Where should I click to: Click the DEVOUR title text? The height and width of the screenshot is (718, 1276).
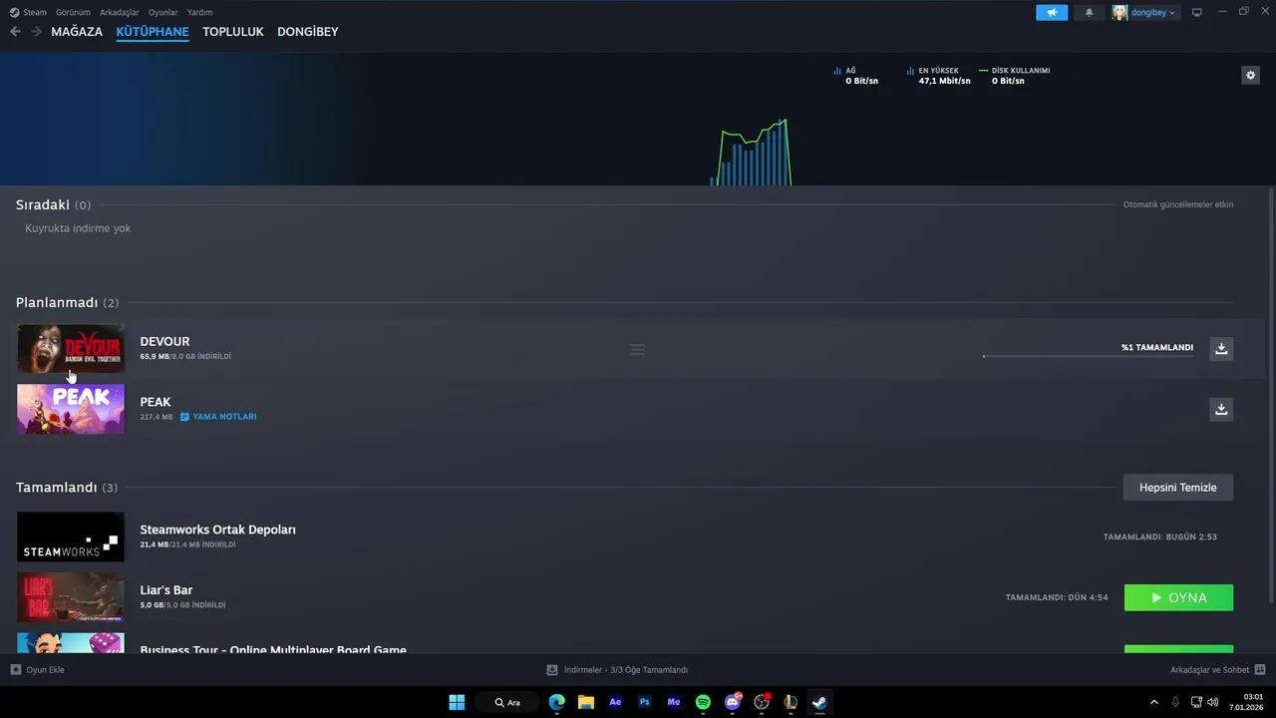(164, 341)
